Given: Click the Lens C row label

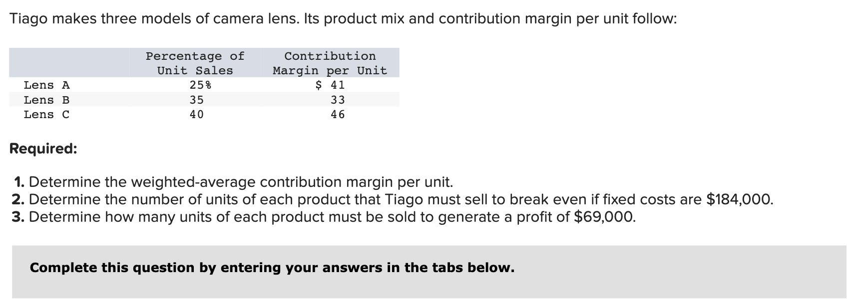Looking at the screenshot, I should 47,115.
